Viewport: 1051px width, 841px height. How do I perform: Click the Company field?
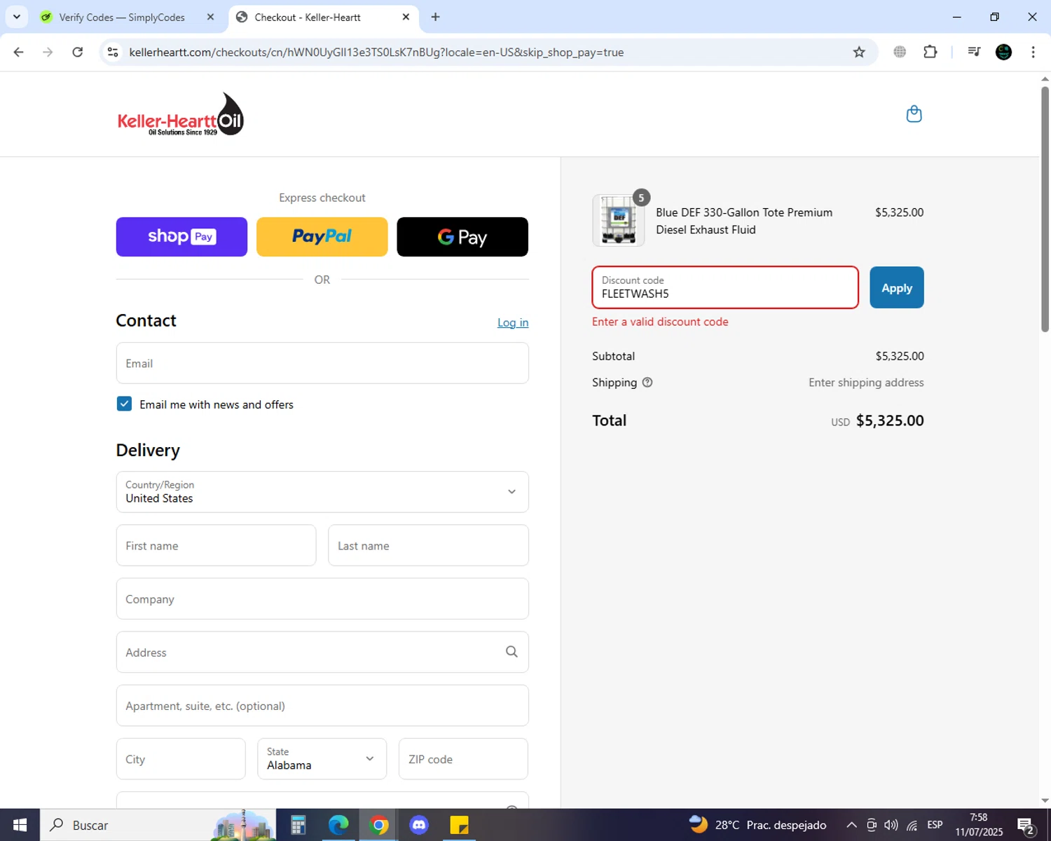click(322, 599)
